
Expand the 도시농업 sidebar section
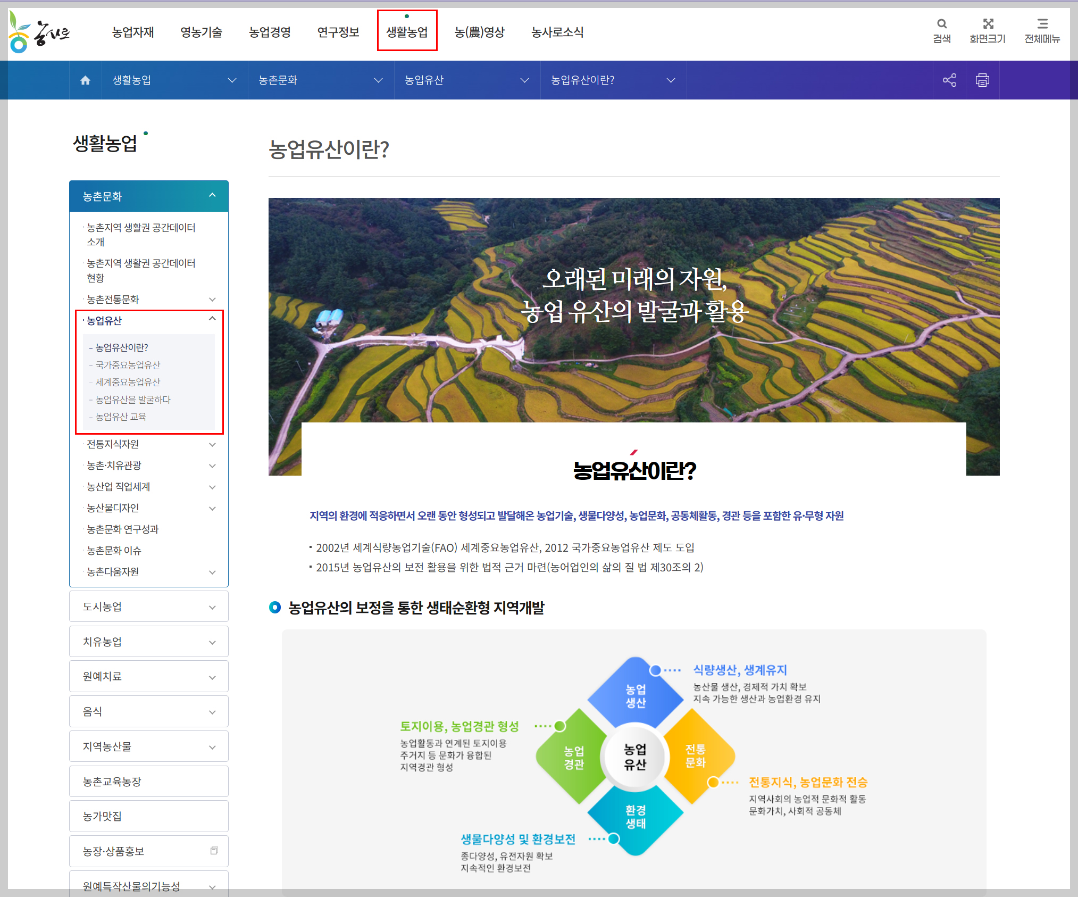coord(149,607)
